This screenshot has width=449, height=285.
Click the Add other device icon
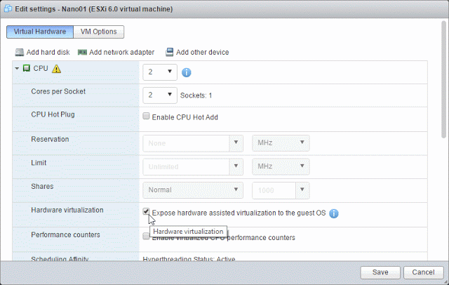pyautogui.click(x=170, y=52)
